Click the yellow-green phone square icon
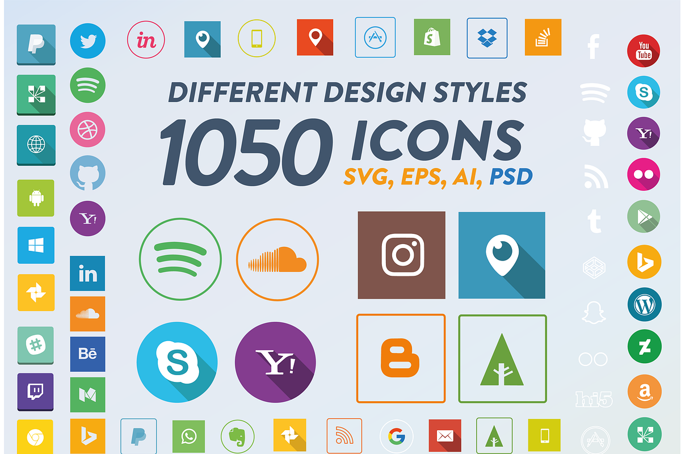 coord(544,436)
